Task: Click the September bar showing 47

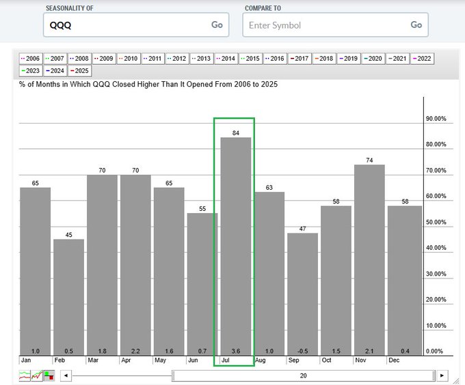Action: (x=302, y=294)
